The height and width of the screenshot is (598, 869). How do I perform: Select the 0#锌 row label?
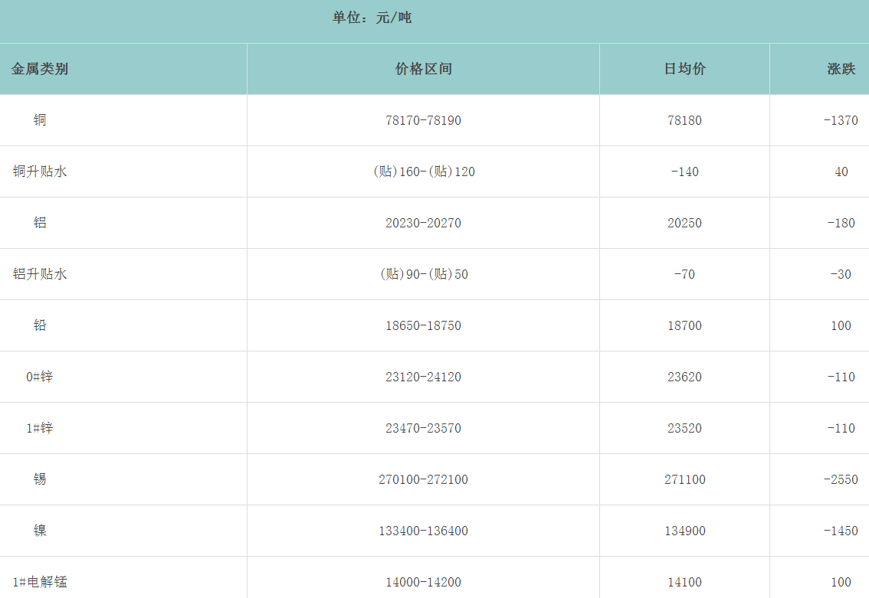(40, 377)
